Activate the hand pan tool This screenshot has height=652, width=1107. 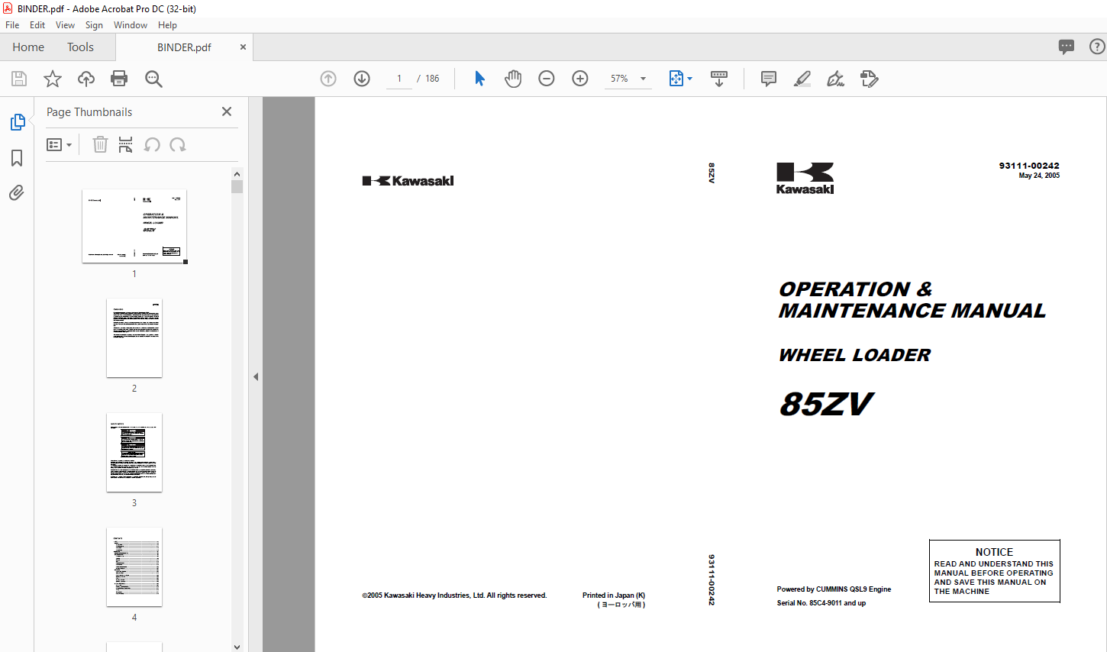(513, 79)
